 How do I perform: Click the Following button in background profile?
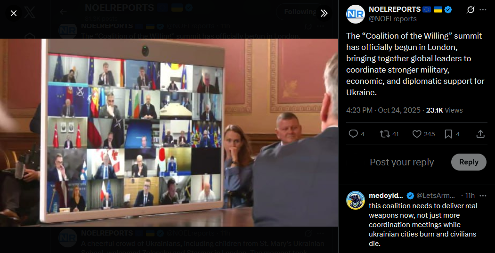point(300,12)
